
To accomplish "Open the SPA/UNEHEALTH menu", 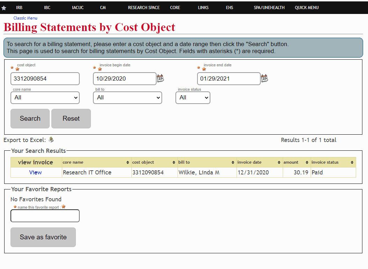I will click(269, 8).
